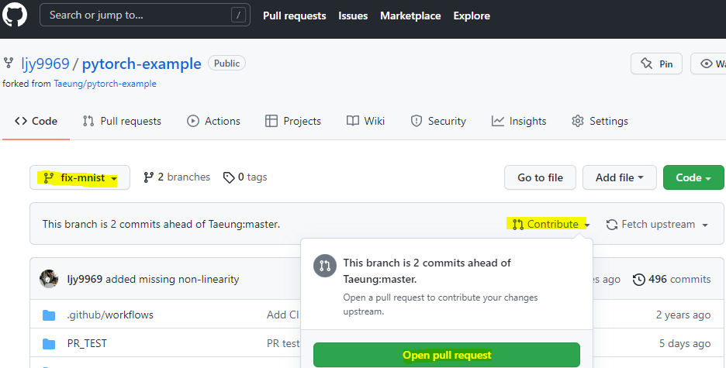Click the slash shortcut key icon
This screenshot has width=726, height=368.
(x=238, y=15)
